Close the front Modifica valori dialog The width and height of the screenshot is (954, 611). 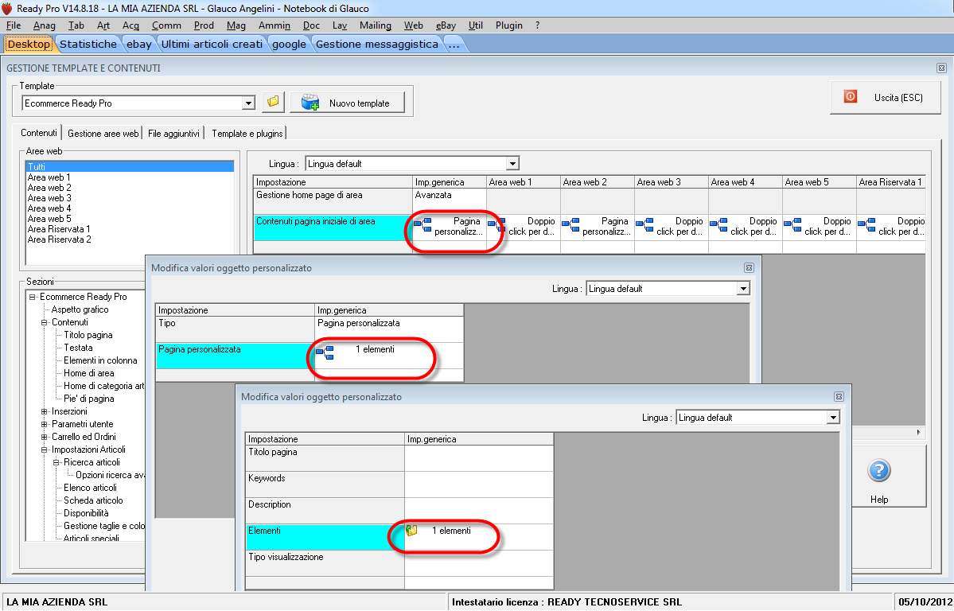pos(839,397)
